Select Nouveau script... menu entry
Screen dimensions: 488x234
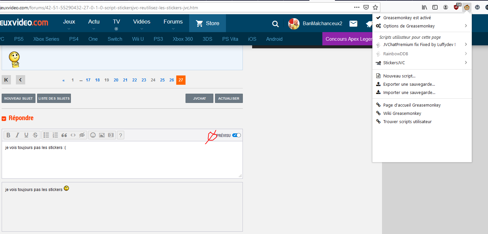[399, 76]
